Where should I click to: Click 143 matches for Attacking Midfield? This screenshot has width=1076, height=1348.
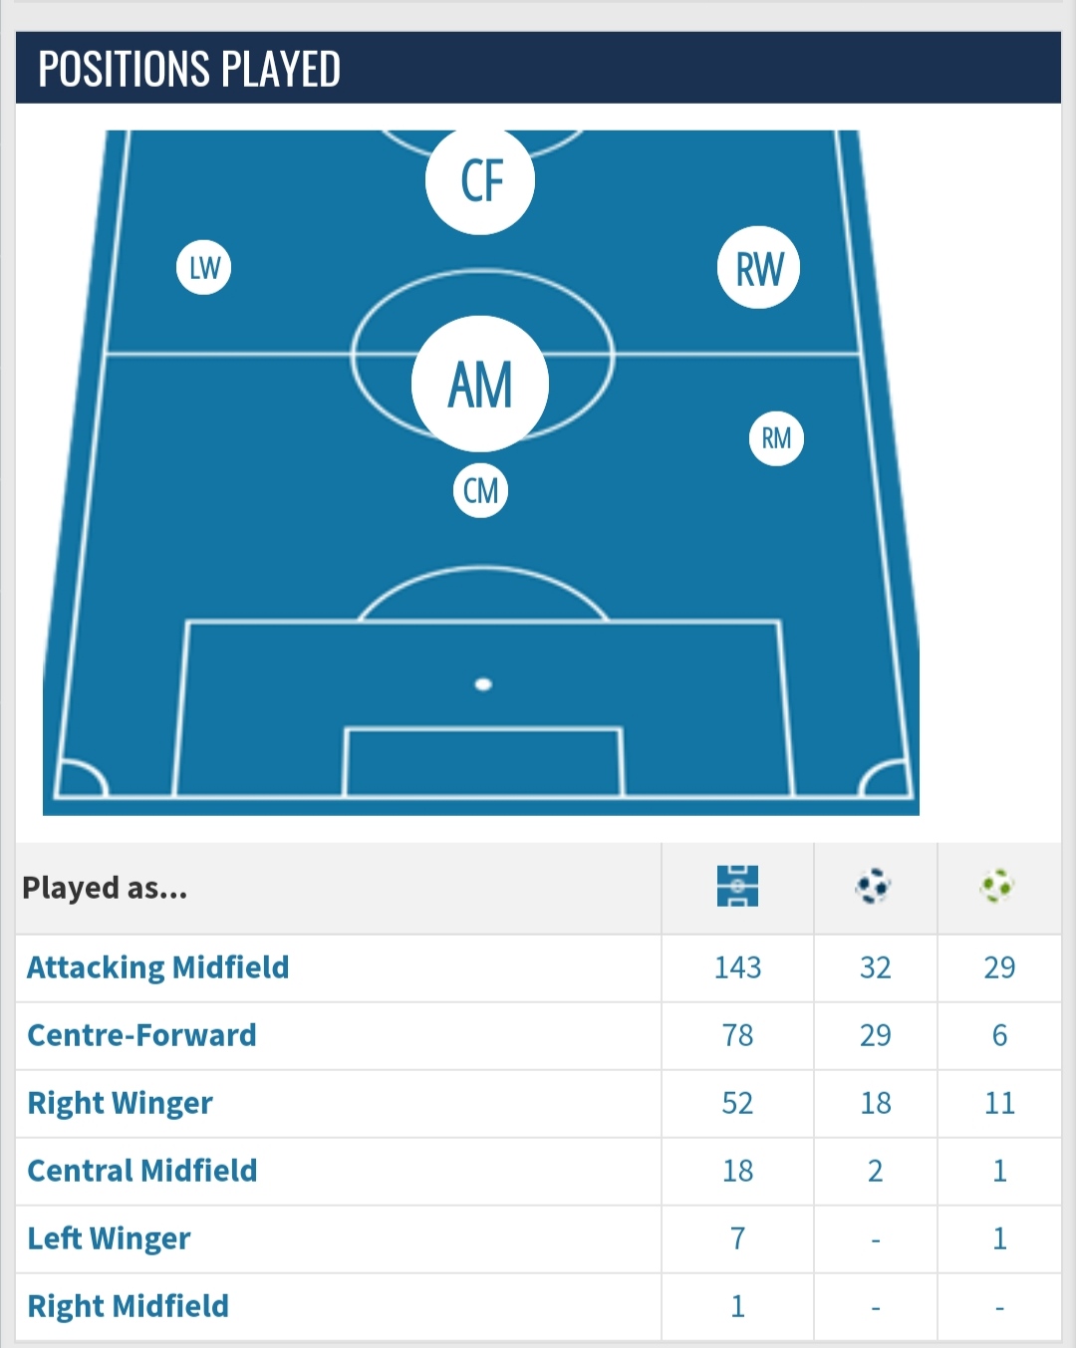[737, 967]
